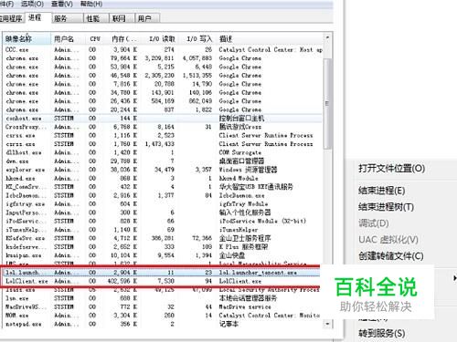The image size is (457, 342).
Task: Sort by 描述 column header
Action: [x=270, y=39]
